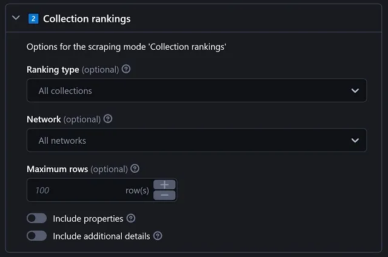388x257 pixels.
Task: Open the All networks dropdown
Action: point(196,140)
